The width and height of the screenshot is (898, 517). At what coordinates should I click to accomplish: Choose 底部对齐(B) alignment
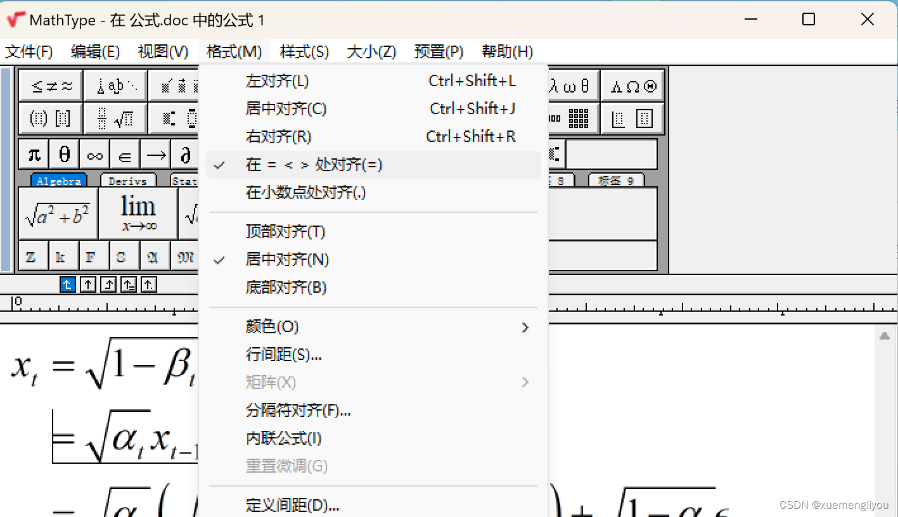click(x=373, y=287)
